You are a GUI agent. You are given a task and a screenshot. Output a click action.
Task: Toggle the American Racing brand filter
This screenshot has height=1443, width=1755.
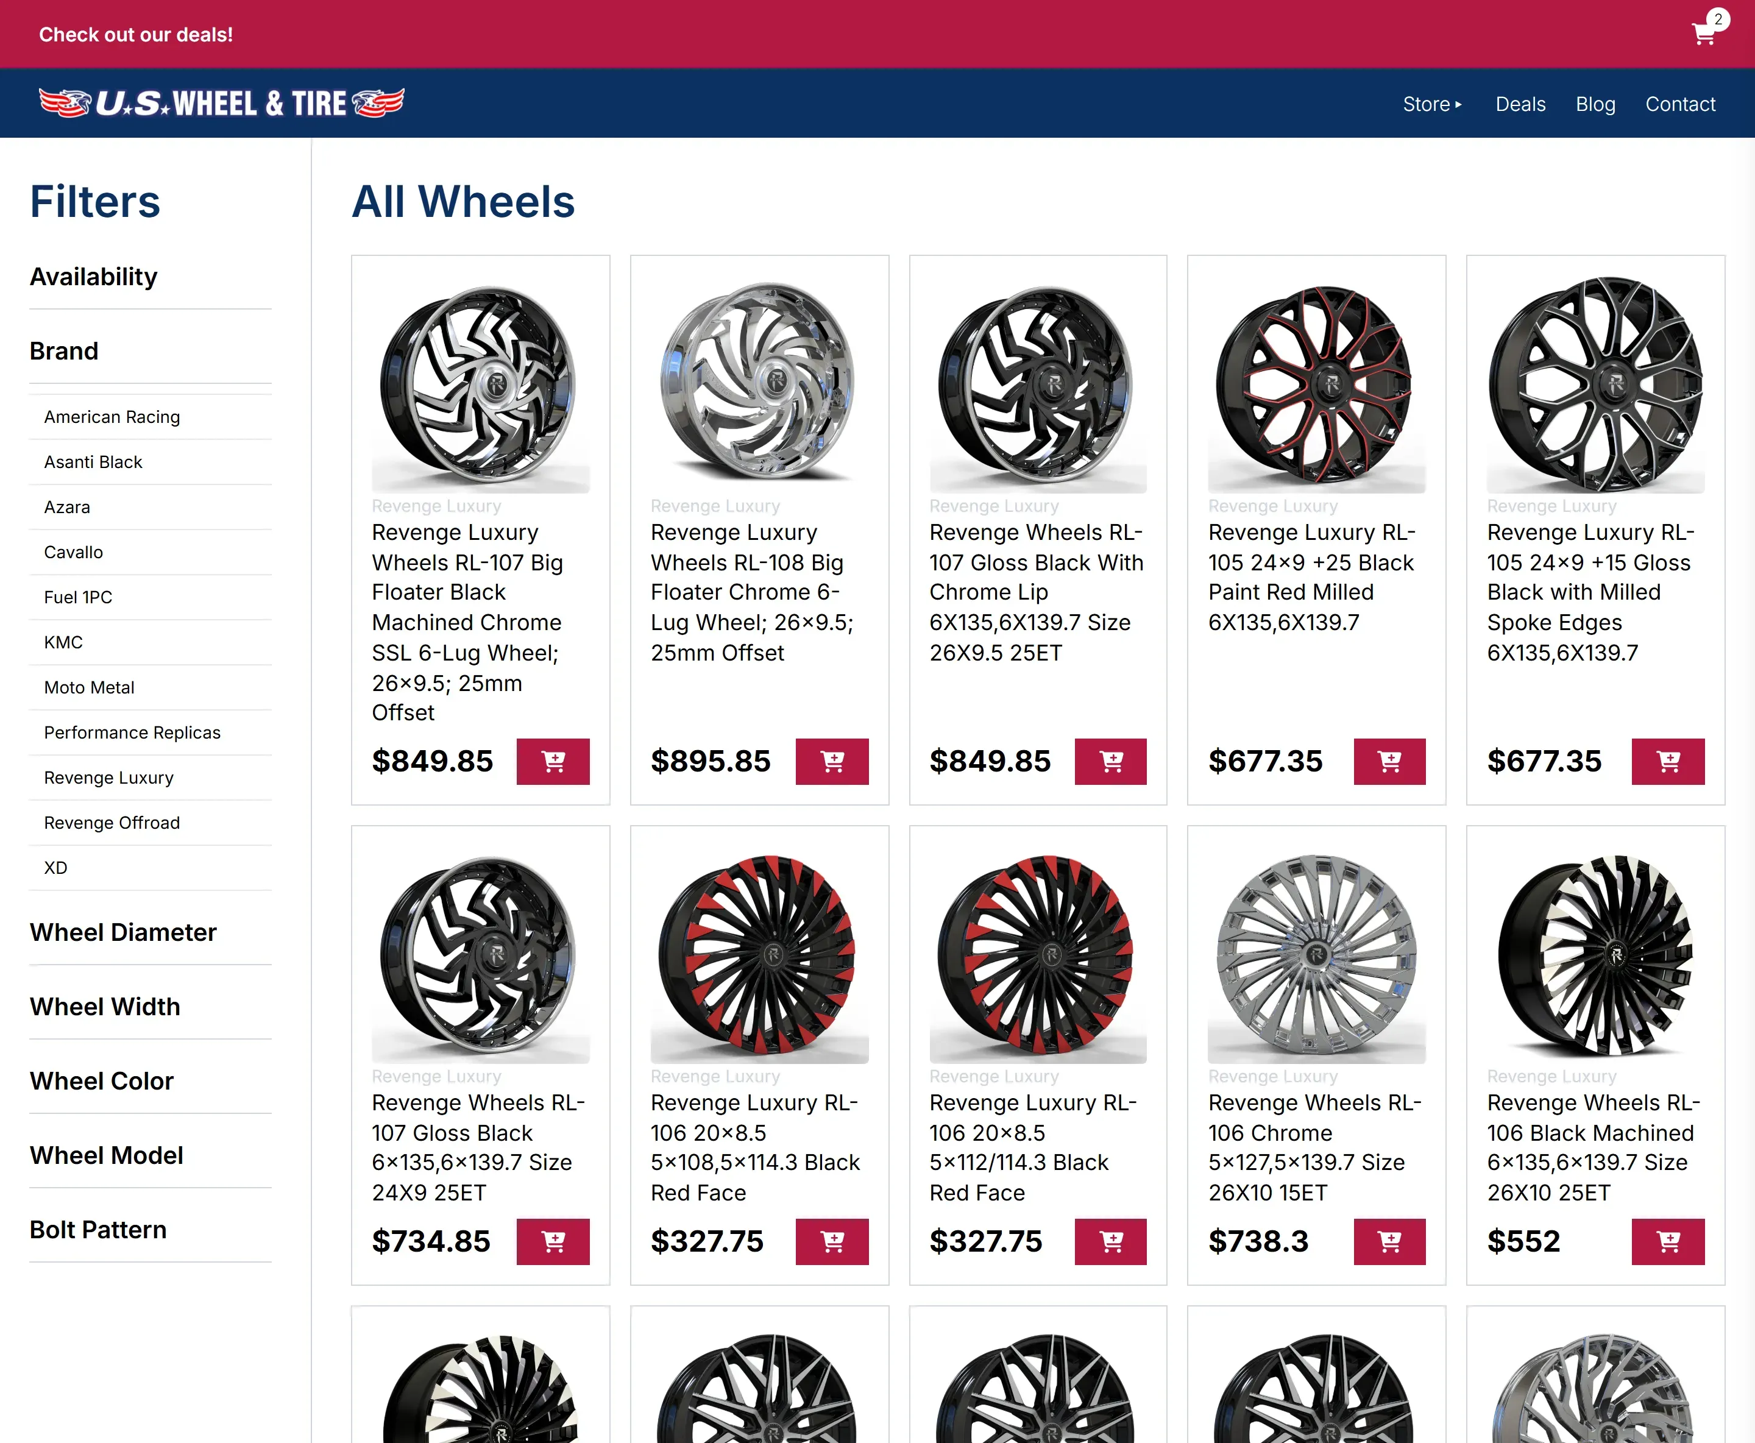point(112,416)
